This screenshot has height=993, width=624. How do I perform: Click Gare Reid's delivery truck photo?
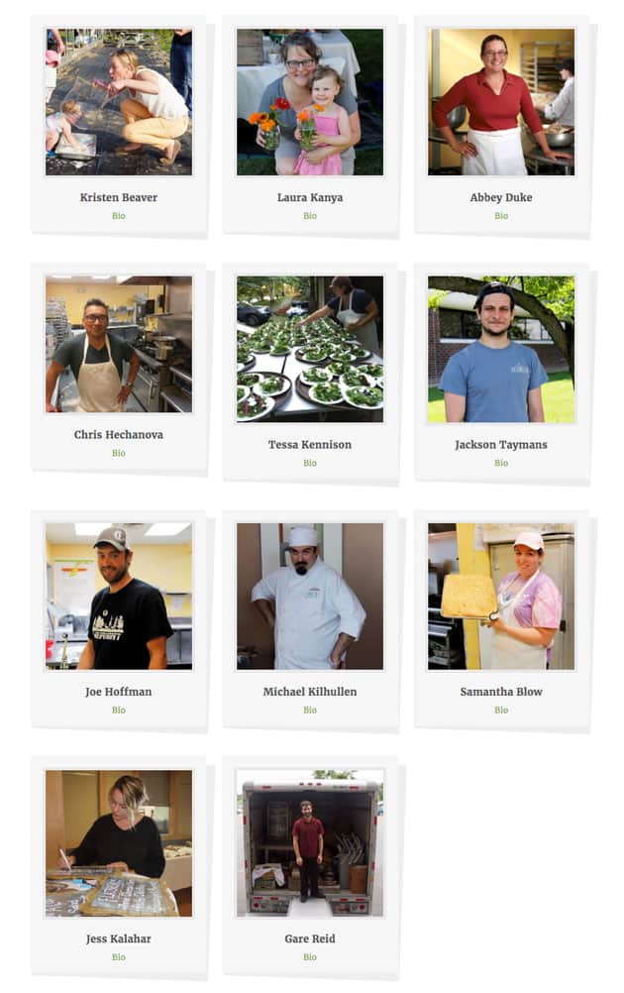click(x=309, y=843)
